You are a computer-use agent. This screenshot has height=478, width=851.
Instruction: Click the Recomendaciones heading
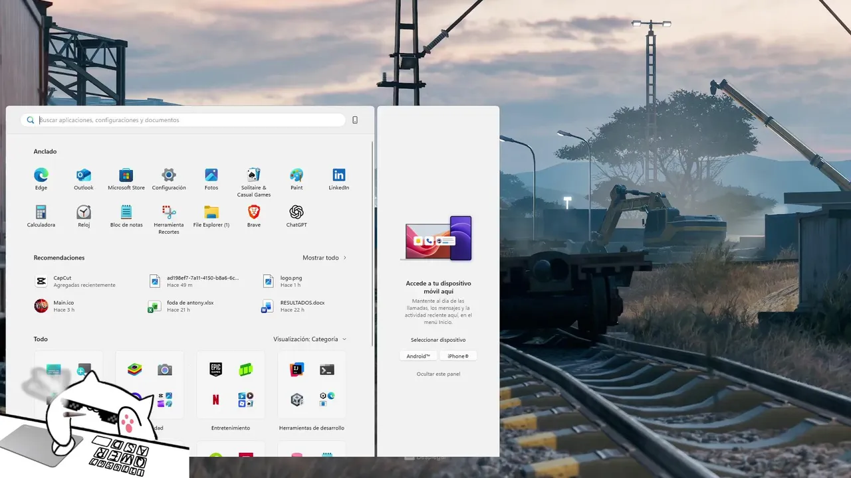click(59, 258)
